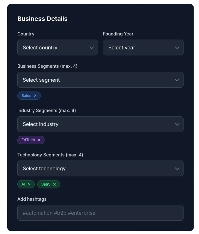Click the chevron in the country dropdown
The width and height of the screenshot is (199, 234).
tap(92, 48)
